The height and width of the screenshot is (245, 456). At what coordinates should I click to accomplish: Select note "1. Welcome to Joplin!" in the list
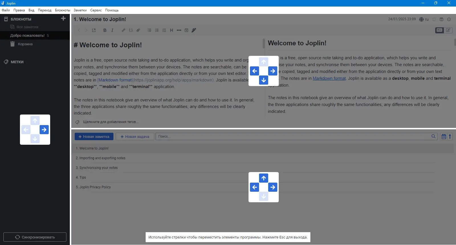262,148
